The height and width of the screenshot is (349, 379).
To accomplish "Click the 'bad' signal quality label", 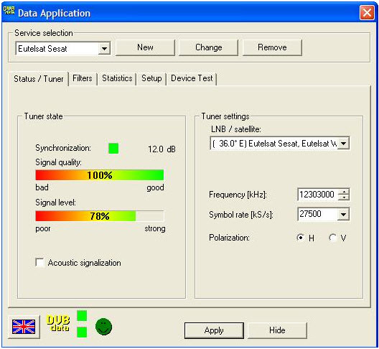I will coord(42,187).
